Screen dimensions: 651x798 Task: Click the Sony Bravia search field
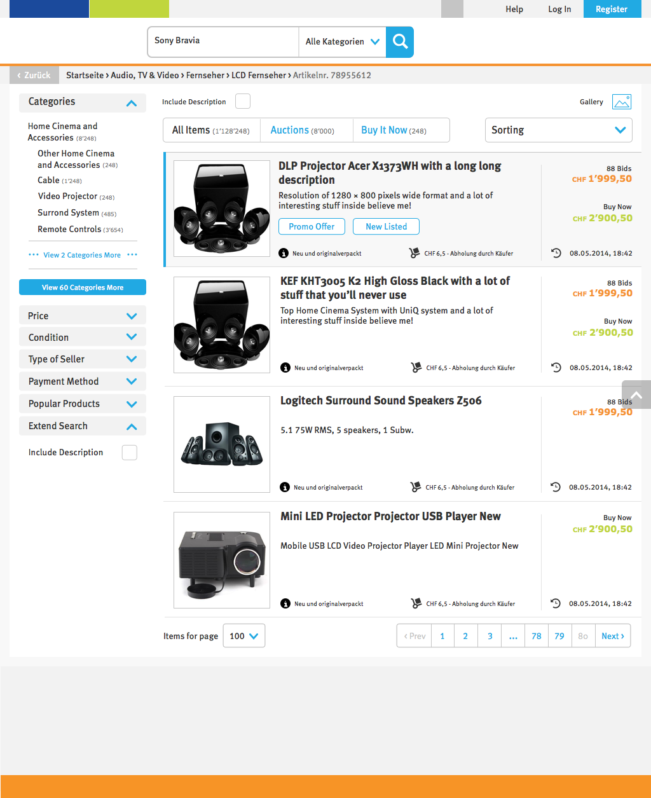point(223,42)
